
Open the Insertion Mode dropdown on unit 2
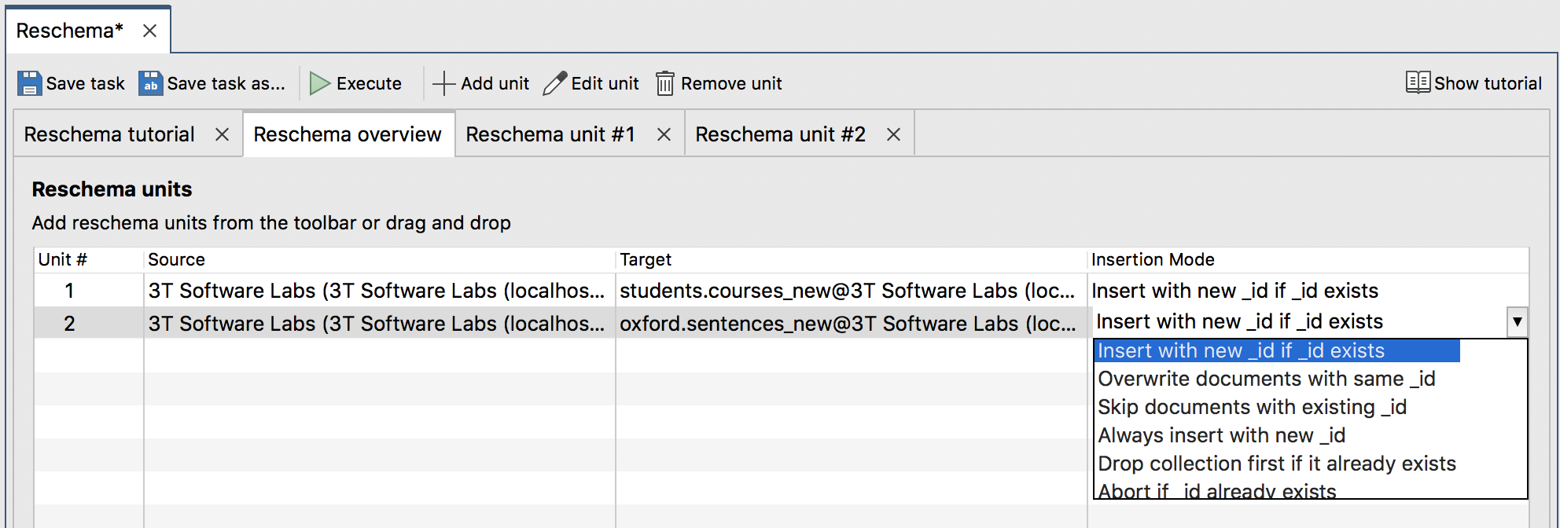tap(1516, 321)
